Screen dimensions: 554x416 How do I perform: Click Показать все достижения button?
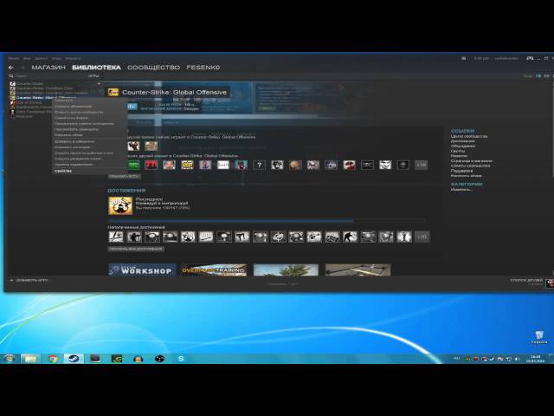[136, 249]
